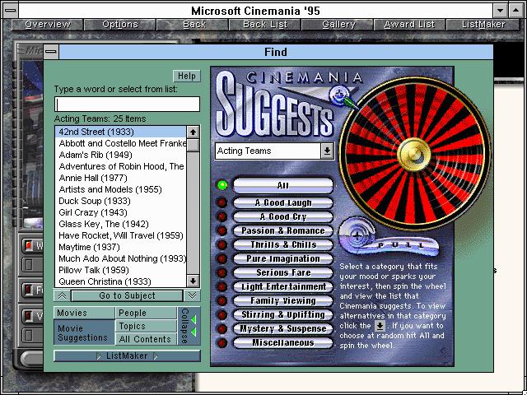Click the Go to Subject button
The width and height of the screenshot is (527, 395).
[x=127, y=295]
